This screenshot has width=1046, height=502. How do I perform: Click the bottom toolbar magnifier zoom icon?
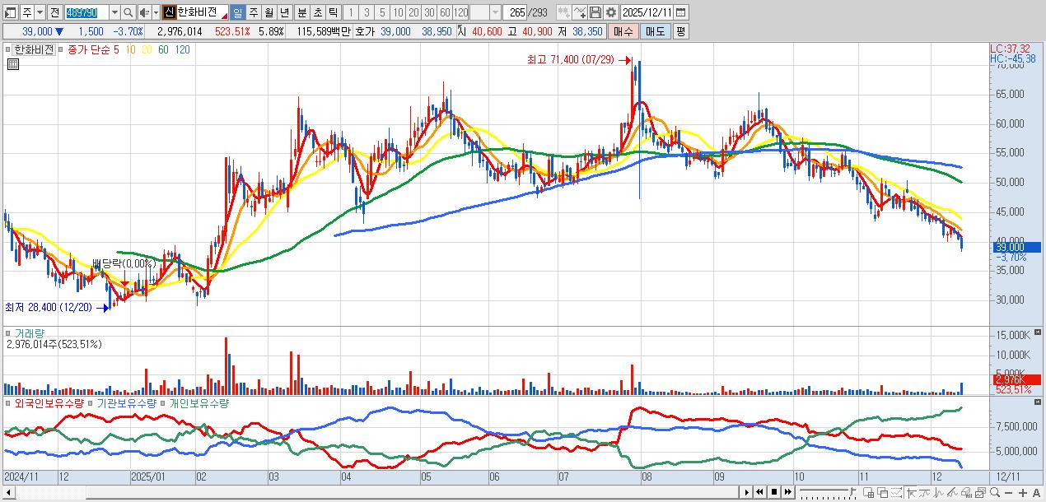click(995, 492)
